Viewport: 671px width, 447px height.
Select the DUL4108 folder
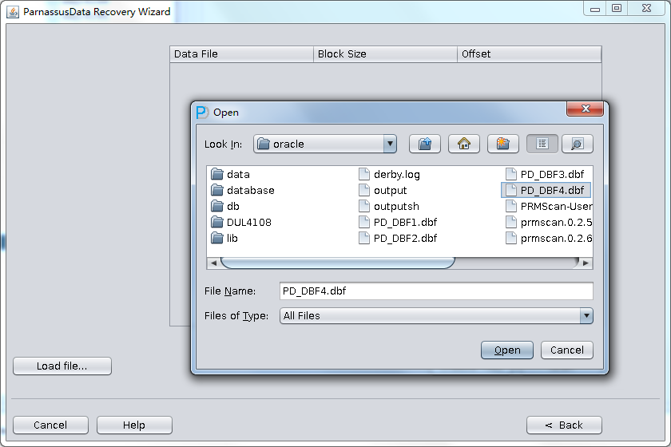(241, 222)
